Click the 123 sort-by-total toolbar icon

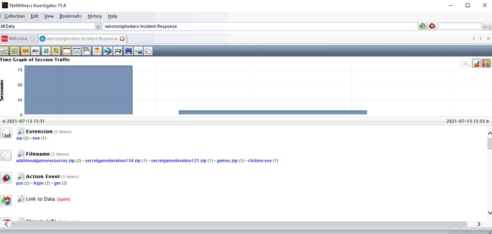pyautogui.click(x=26, y=51)
